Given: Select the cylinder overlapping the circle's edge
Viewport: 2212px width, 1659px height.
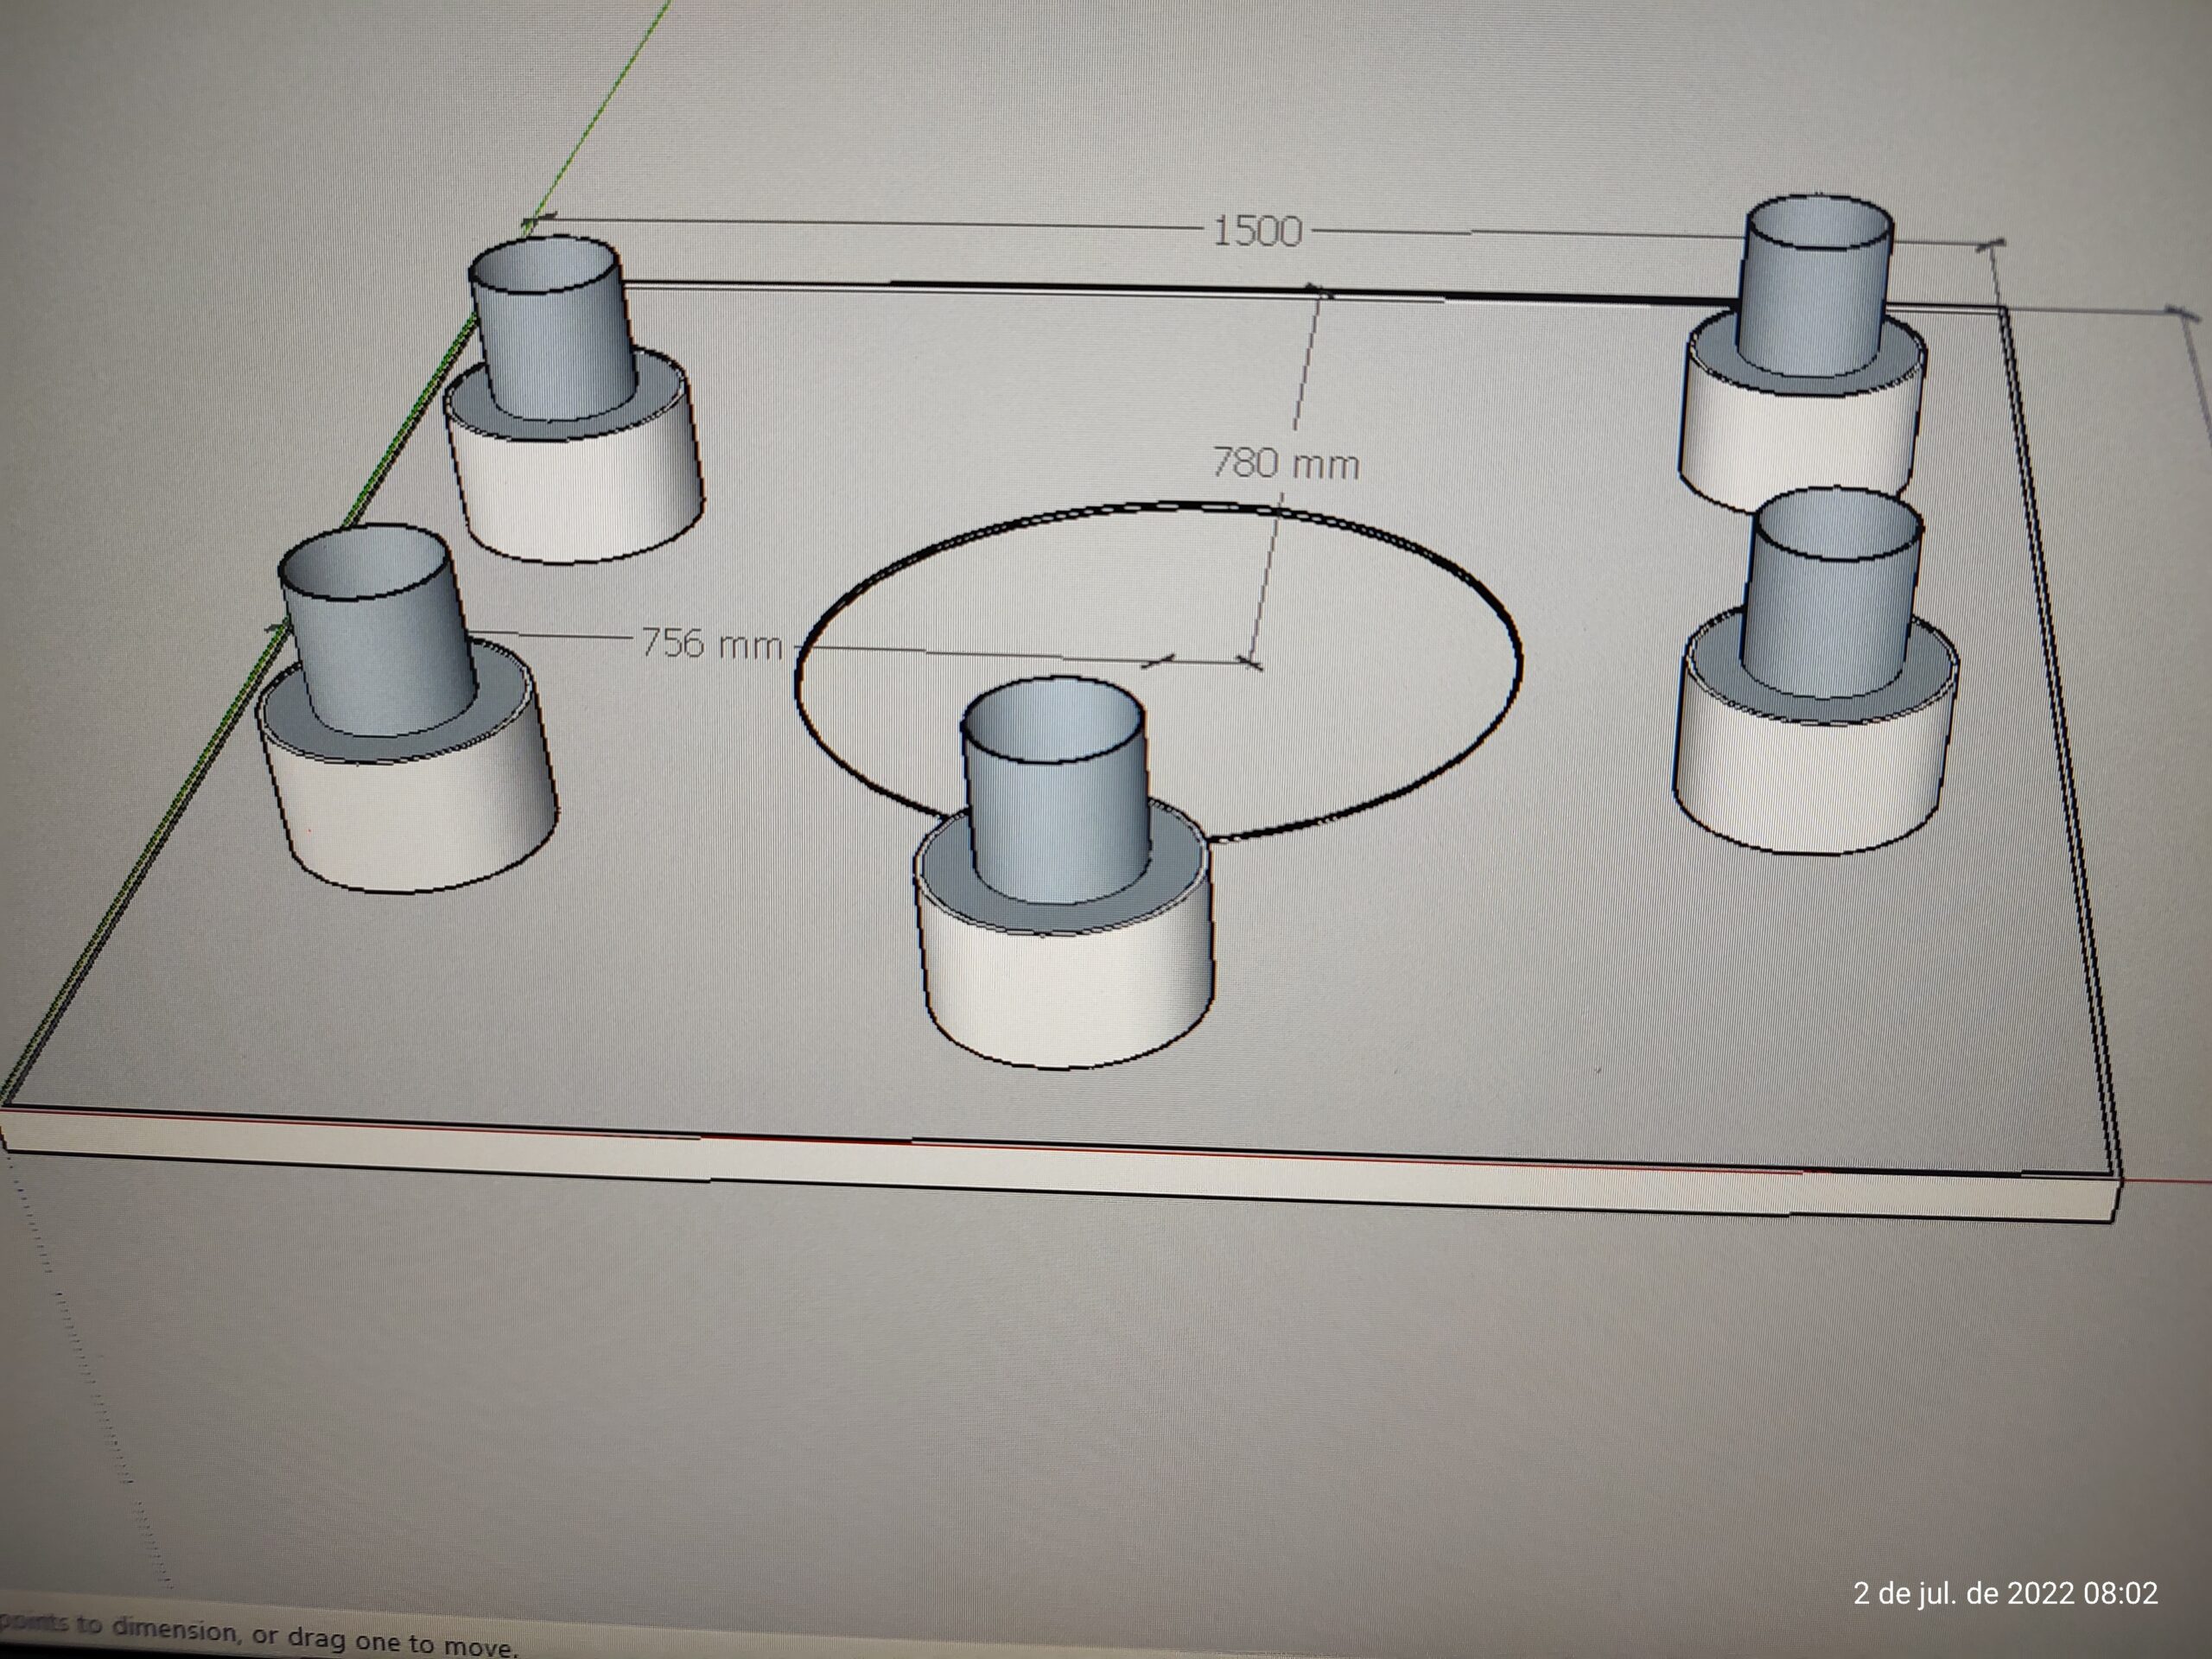Looking at the screenshot, I should (x=1062, y=872).
